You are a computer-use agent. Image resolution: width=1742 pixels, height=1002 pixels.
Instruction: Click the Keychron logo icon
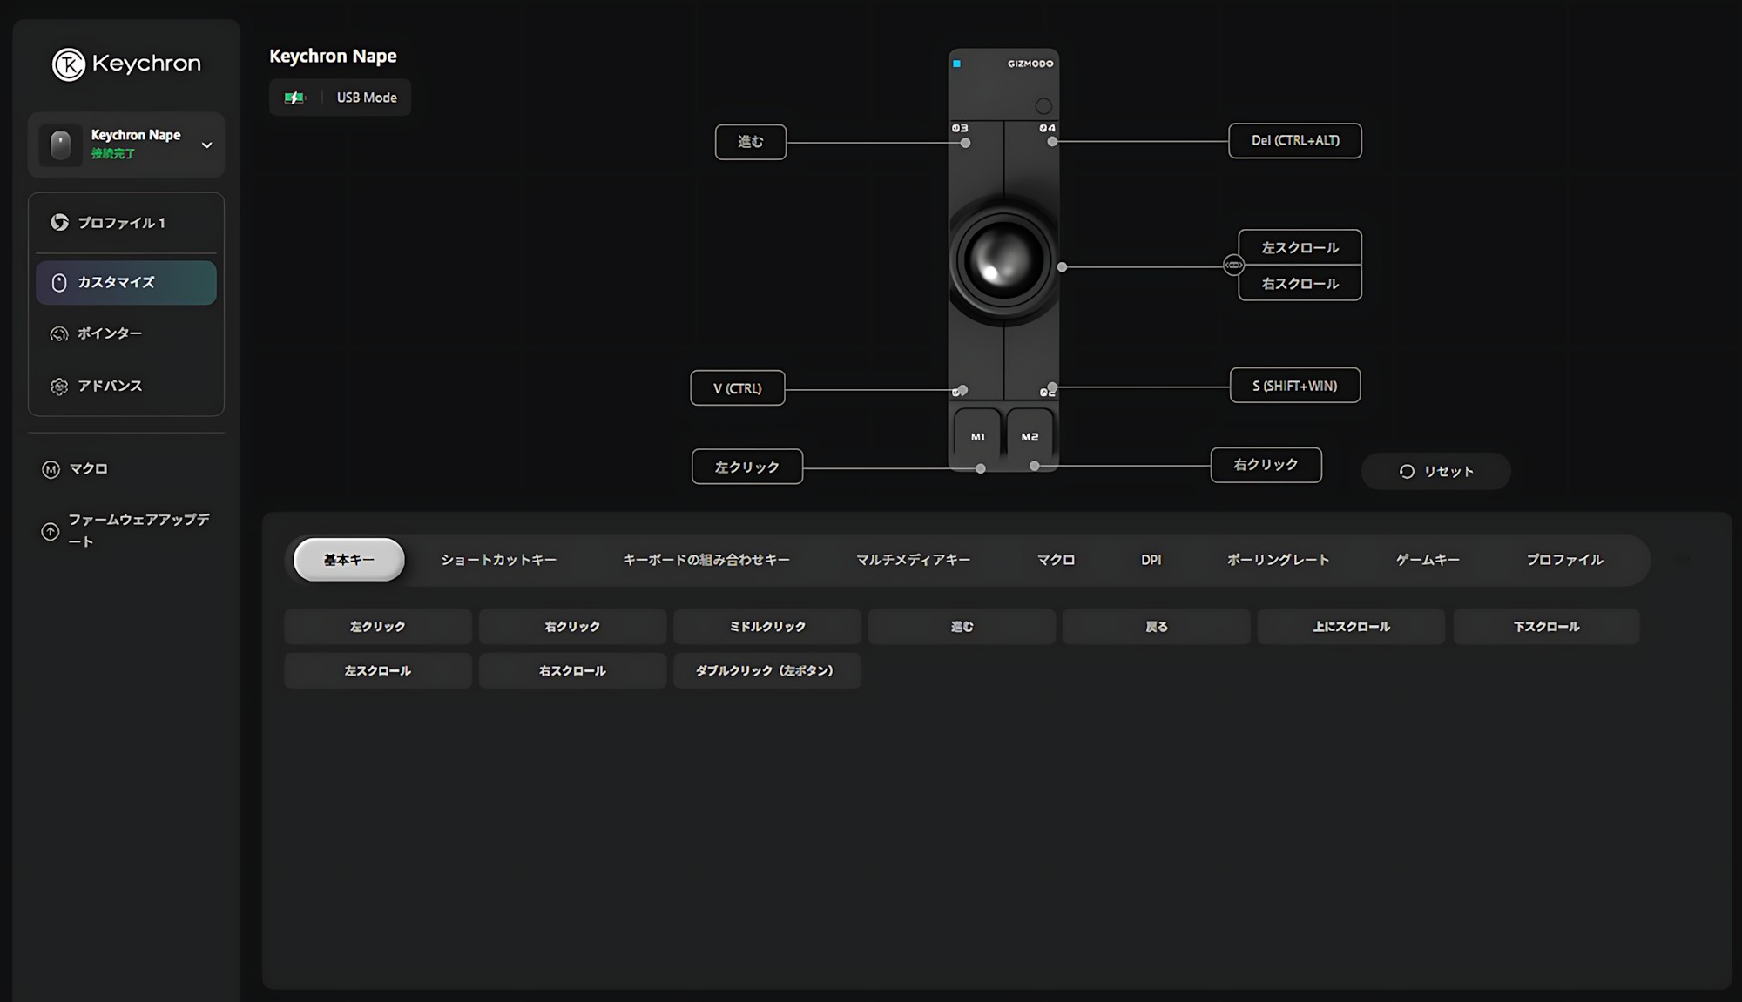pos(68,64)
